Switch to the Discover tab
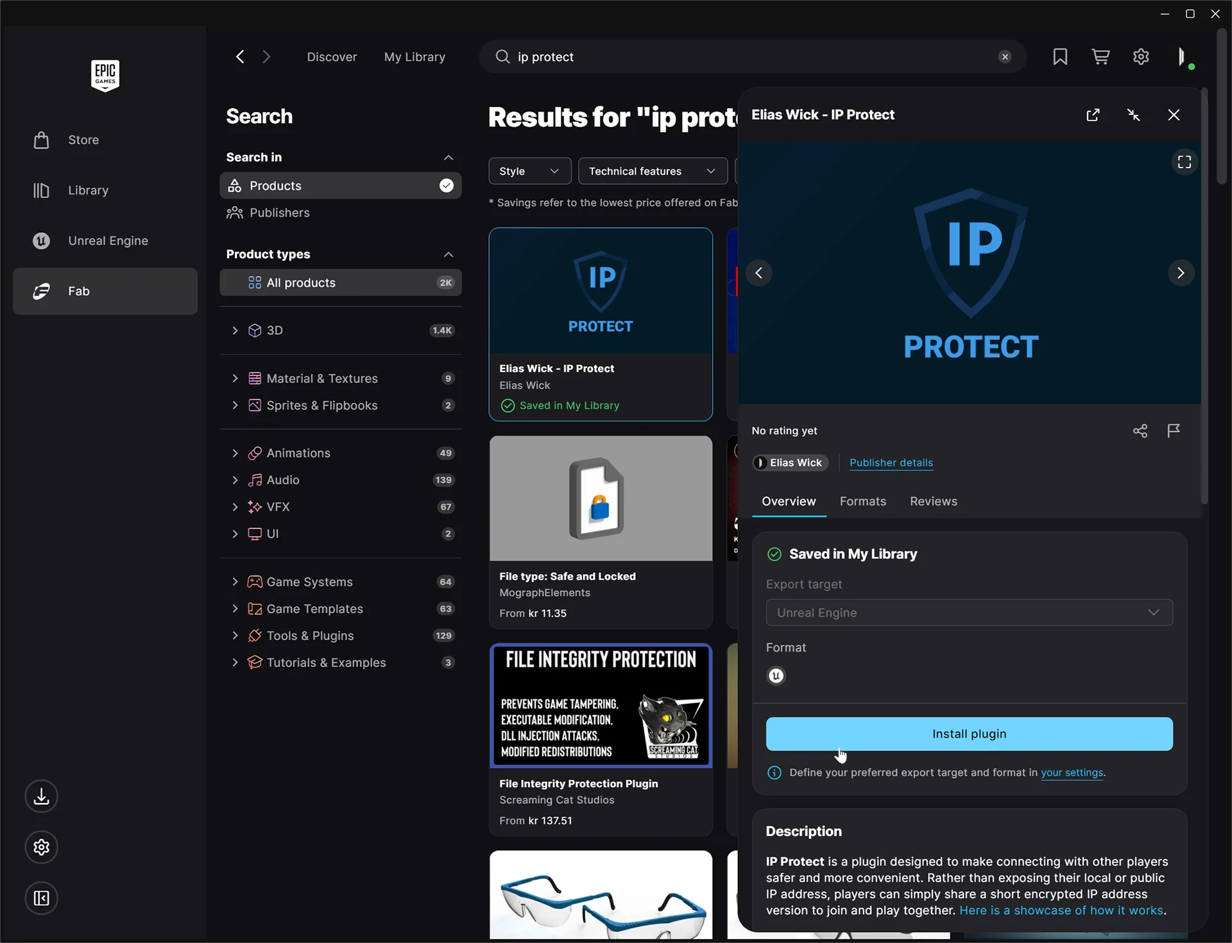Viewport: 1232px width, 943px height. pos(332,57)
